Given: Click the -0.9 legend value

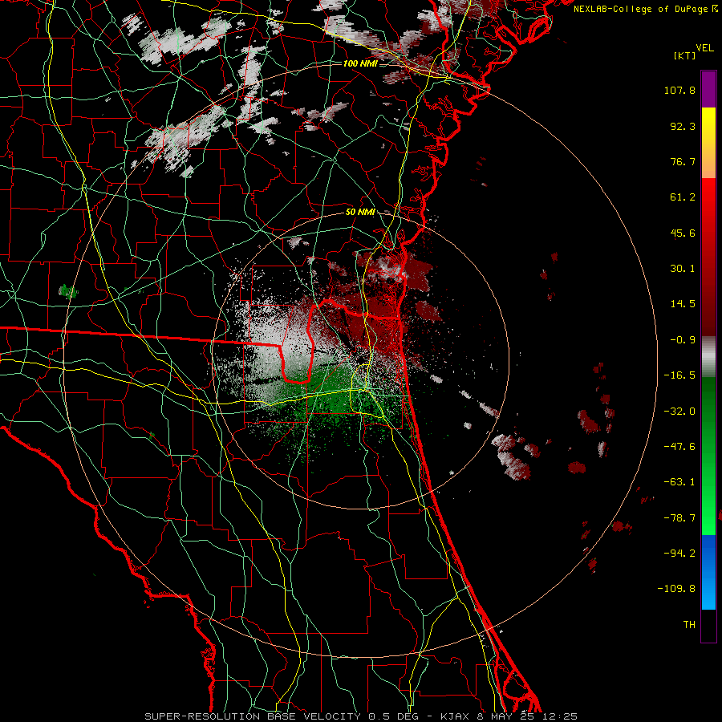Looking at the screenshot, I should tap(683, 340).
